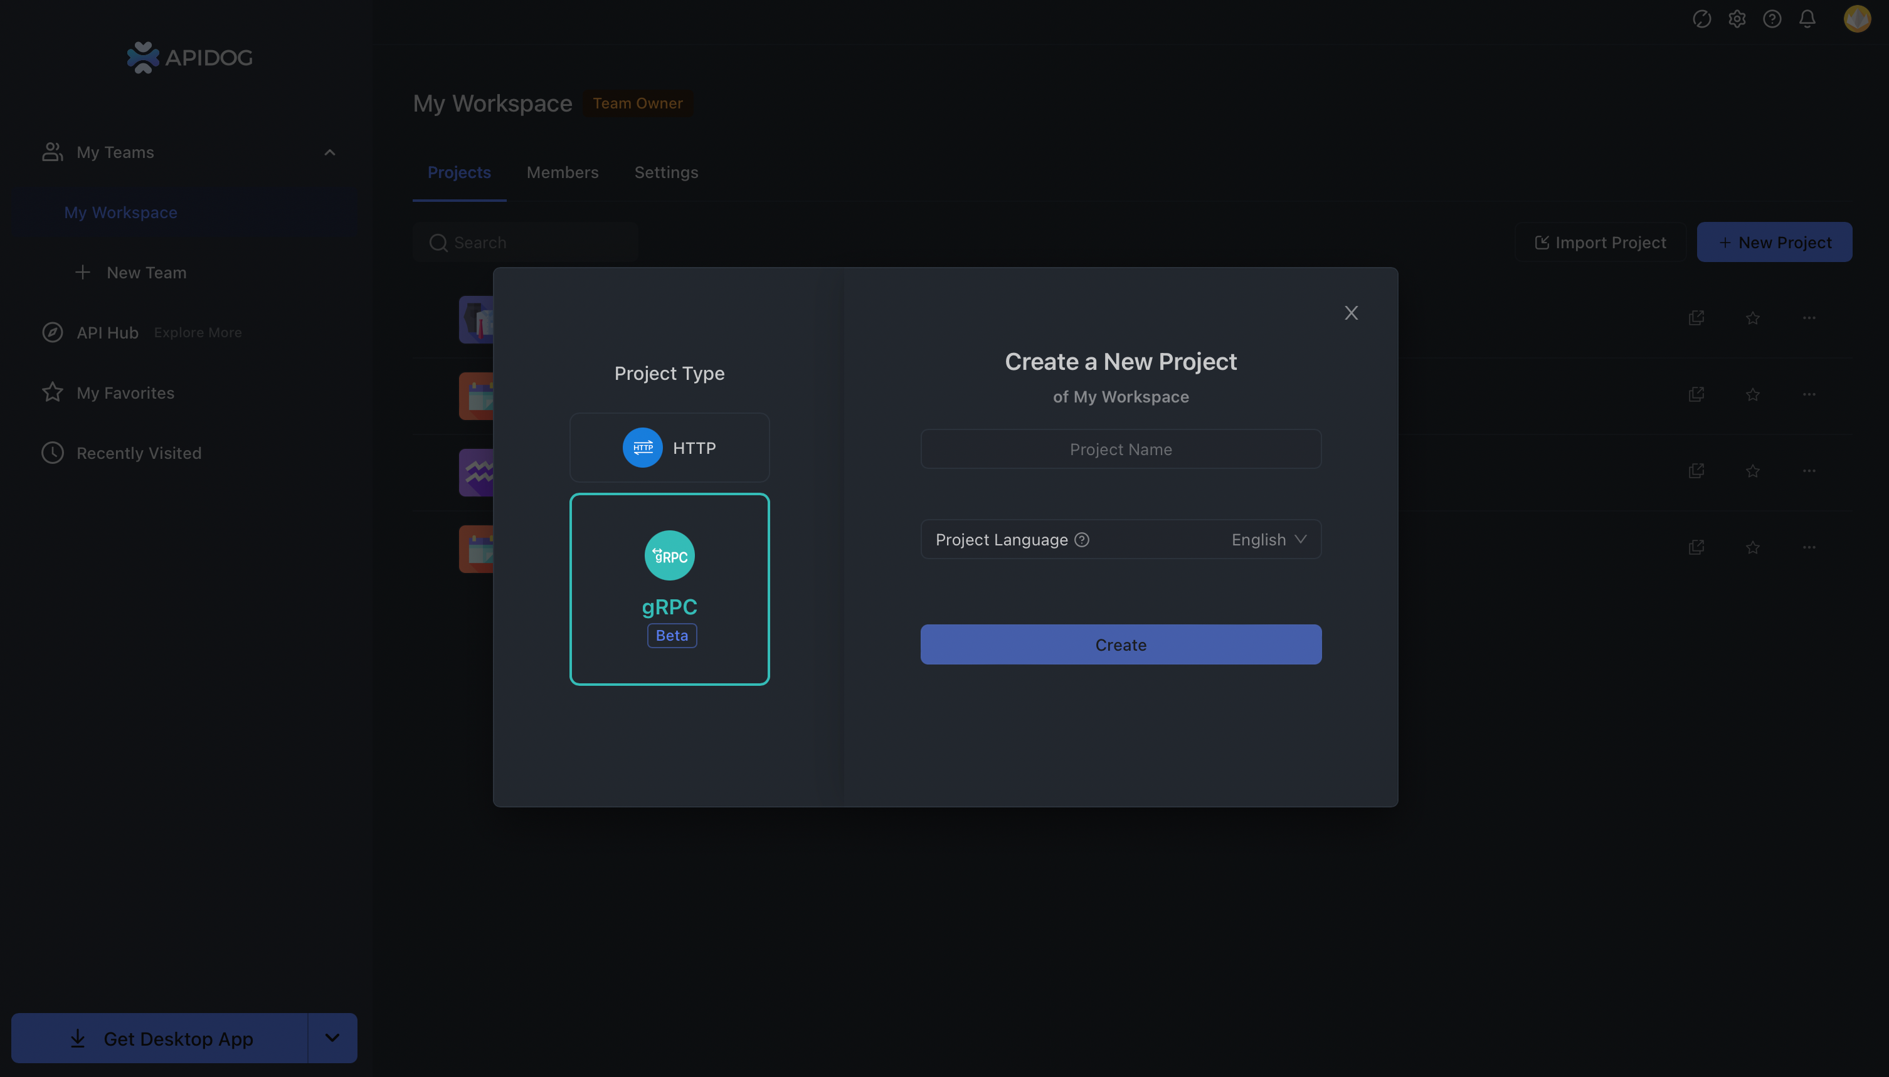Screen dimensions: 1889x1077
Task: Click the Import Project button
Action: point(1601,243)
